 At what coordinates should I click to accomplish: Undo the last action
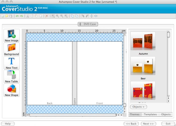click(x=17, y=16)
